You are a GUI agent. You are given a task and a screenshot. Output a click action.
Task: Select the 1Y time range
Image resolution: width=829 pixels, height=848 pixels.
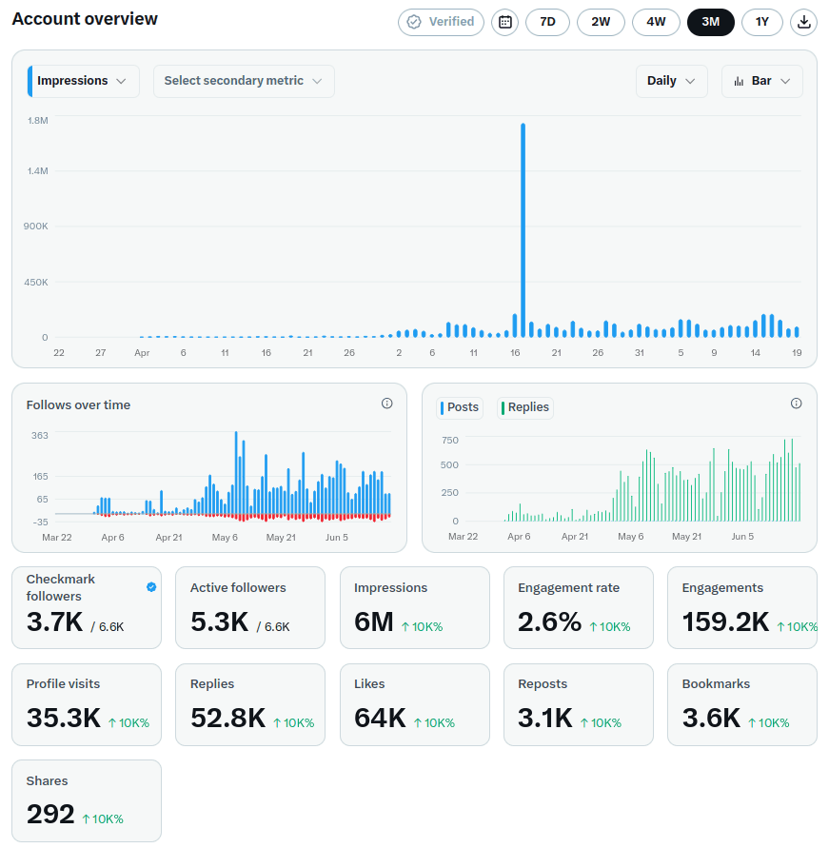[x=762, y=22]
